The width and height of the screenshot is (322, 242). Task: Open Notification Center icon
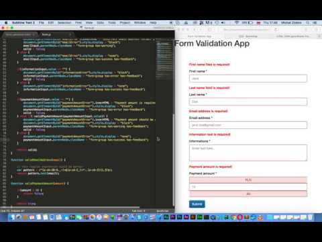315,23
